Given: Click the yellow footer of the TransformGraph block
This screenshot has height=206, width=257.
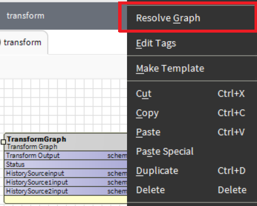Looking at the screenshot, I should [x=66, y=200].
